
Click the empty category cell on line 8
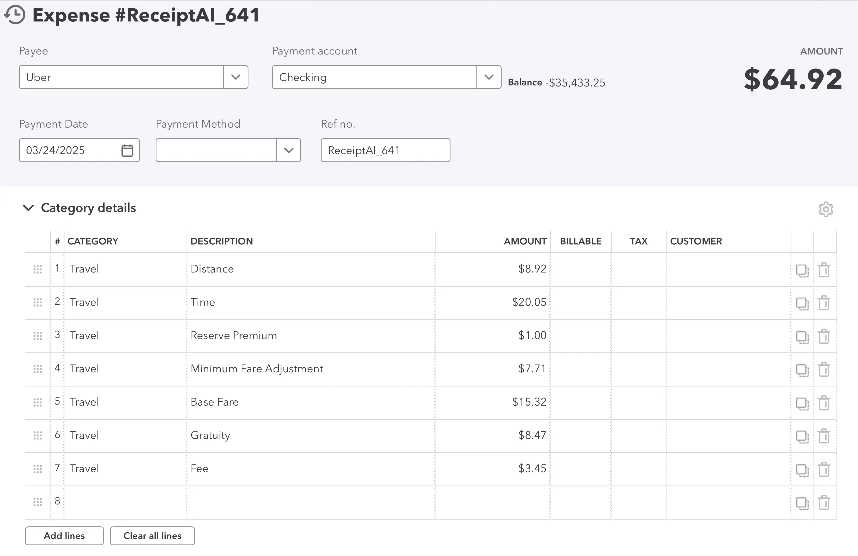(126, 502)
